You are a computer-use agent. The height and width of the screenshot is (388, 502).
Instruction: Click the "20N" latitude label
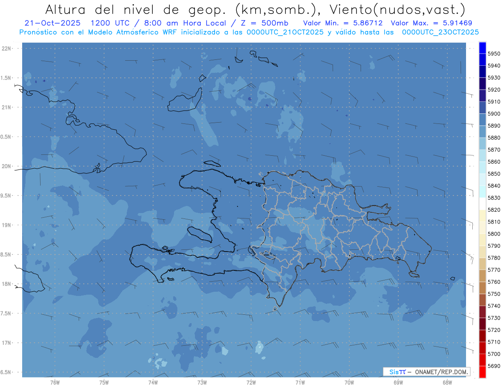(x=6, y=166)
